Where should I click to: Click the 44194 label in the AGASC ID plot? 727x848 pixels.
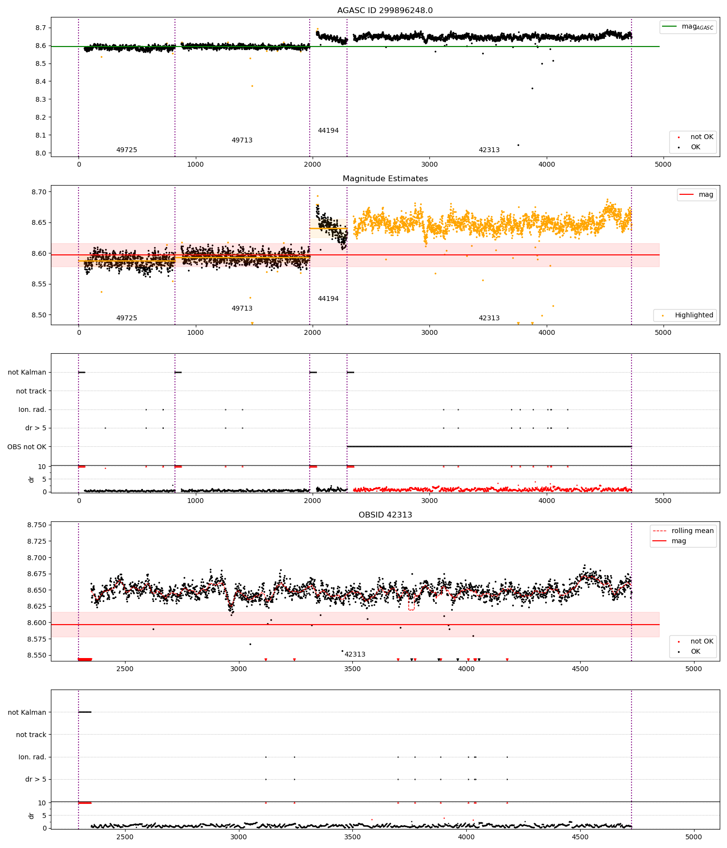[328, 130]
